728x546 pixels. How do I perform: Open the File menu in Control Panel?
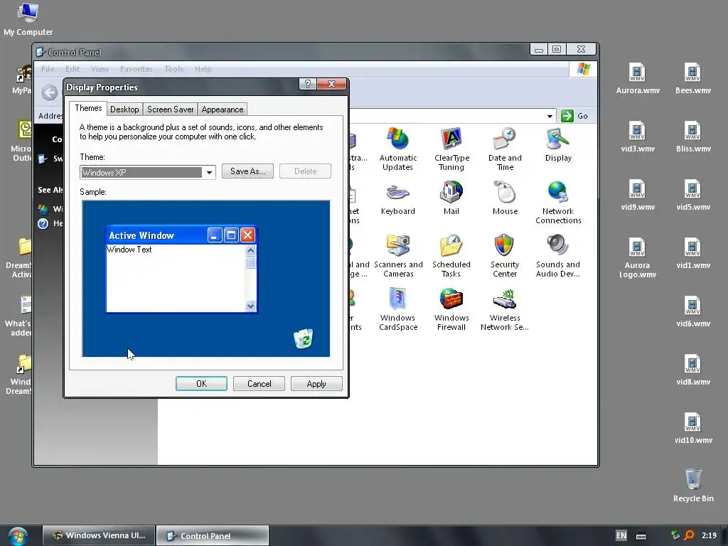pos(48,69)
